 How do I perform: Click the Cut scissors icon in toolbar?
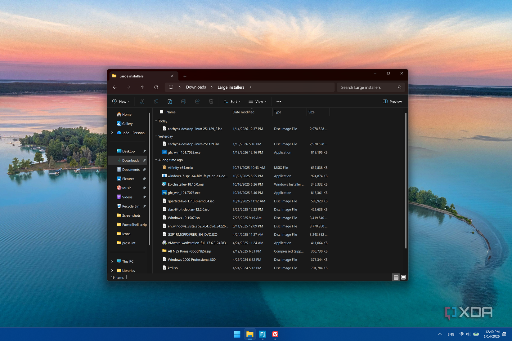[142, 101]
